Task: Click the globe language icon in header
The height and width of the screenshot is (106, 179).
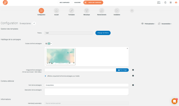Action: pyautogui.click(x=165, y=3)
